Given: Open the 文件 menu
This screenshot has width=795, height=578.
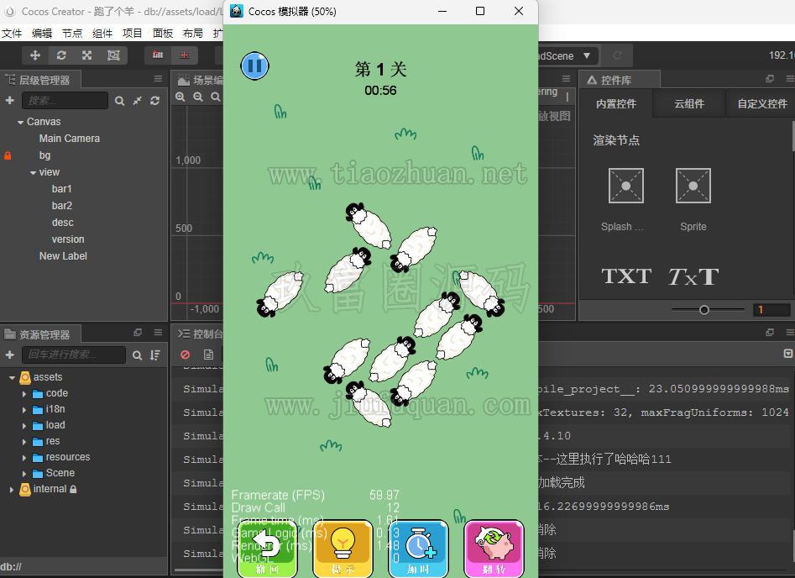Looking at the screenshot, I should click(12, 34).
